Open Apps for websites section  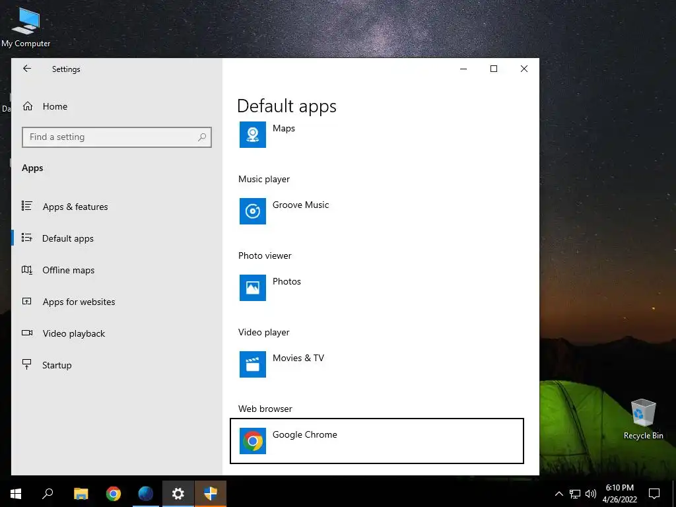(x=79, y=302)
